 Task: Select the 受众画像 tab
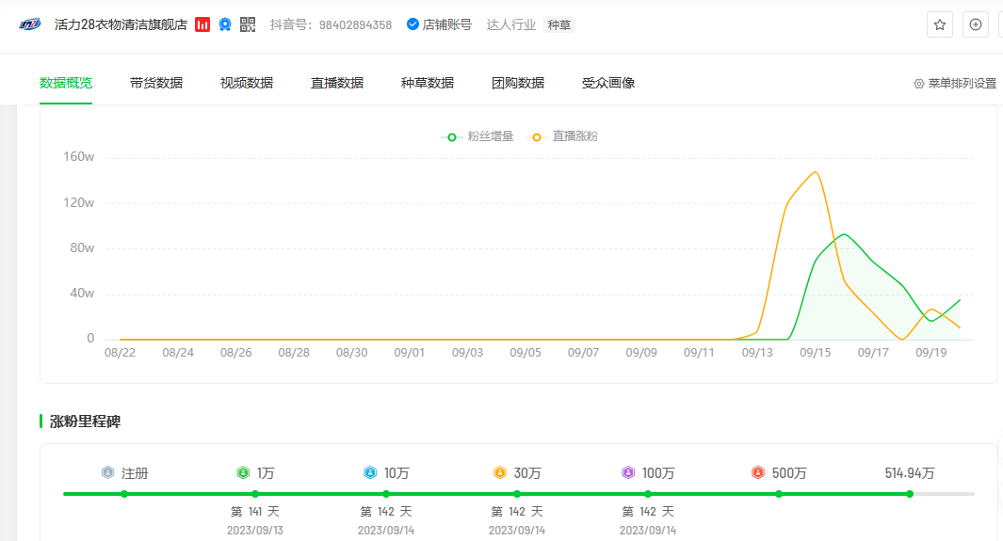608,83
